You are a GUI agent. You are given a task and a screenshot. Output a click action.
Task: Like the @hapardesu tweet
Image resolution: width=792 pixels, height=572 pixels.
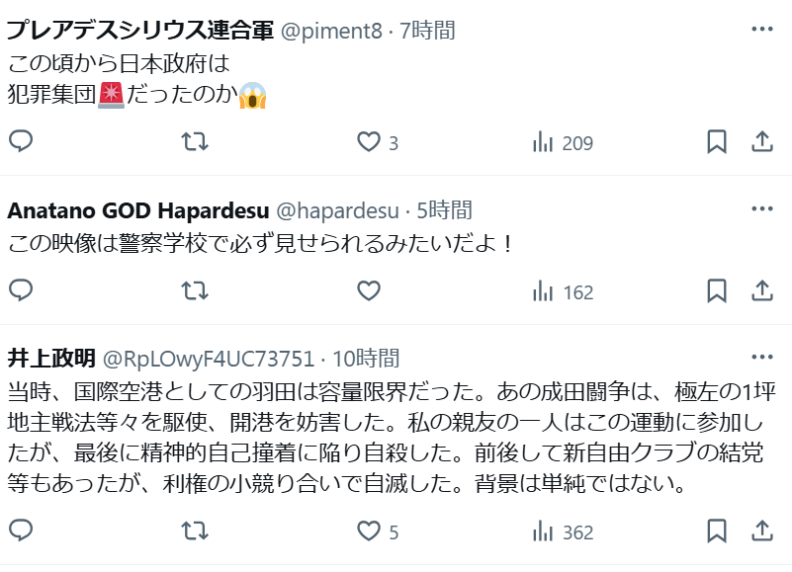tap(369, 290)
